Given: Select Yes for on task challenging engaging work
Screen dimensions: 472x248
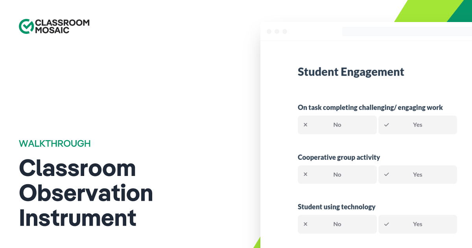Looking at the screenshot, I should click(x=417, y=124).
